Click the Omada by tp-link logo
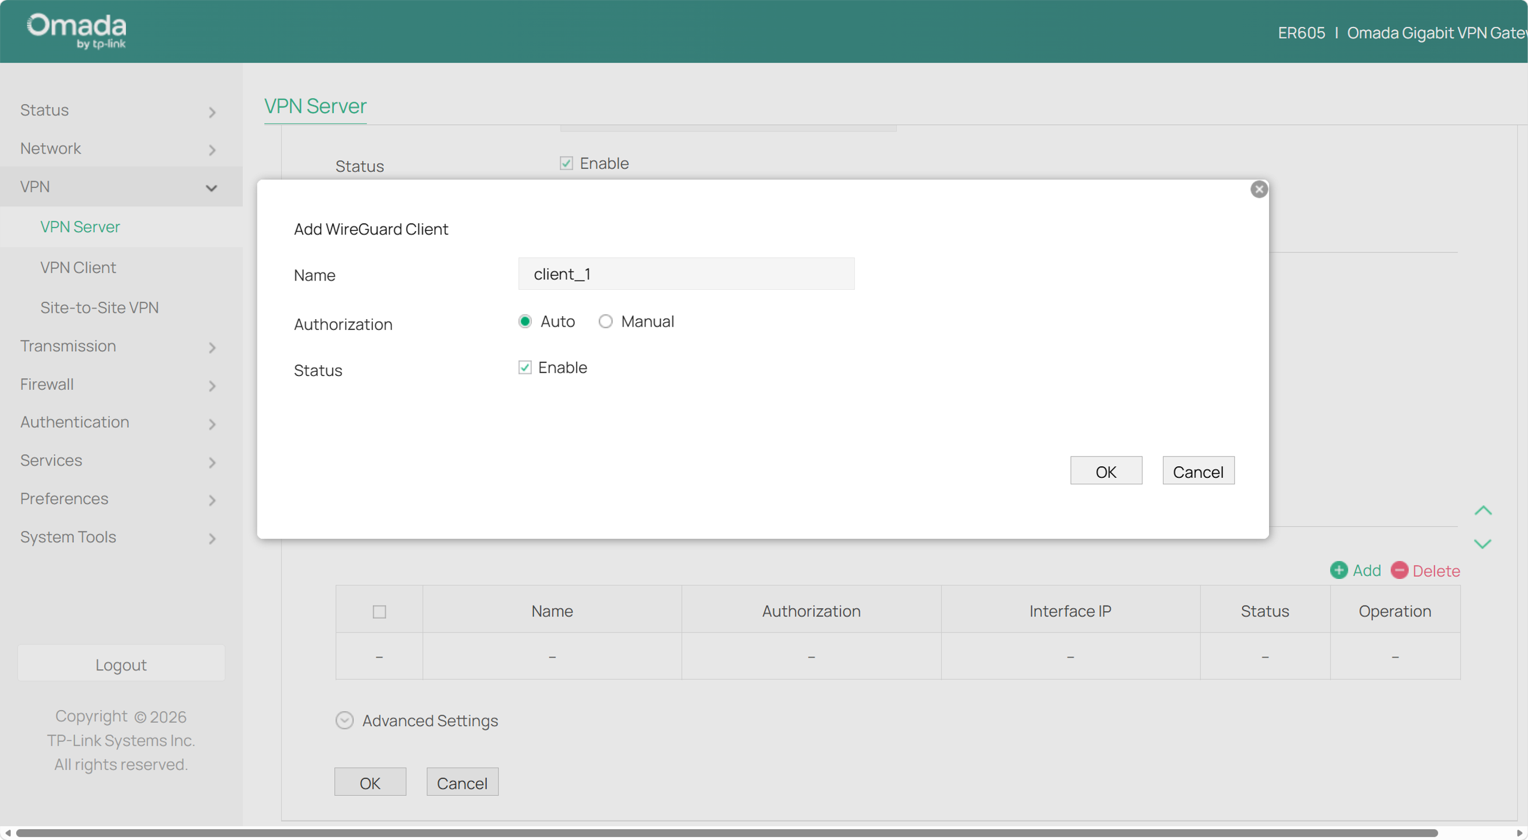This screenshot has height=840, width=1528. [77, 30]
